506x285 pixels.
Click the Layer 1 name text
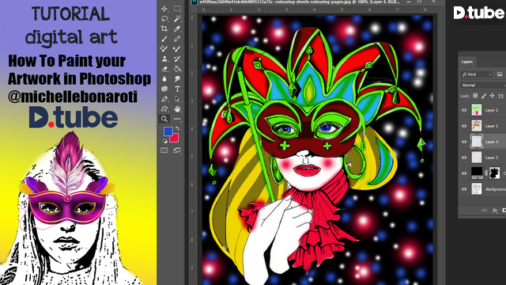(492, 126)
